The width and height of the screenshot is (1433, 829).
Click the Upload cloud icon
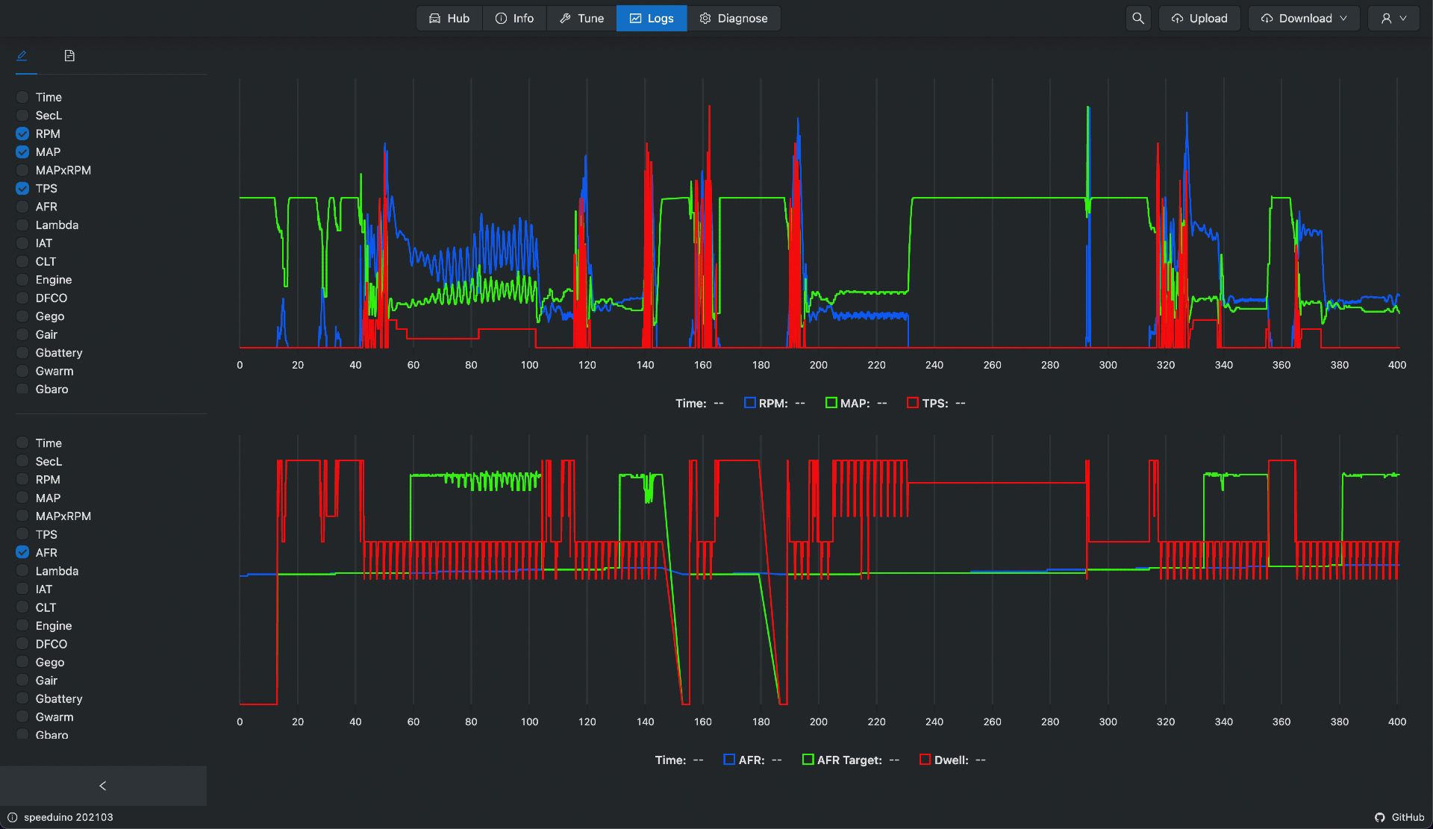(x=1178, y=18)
